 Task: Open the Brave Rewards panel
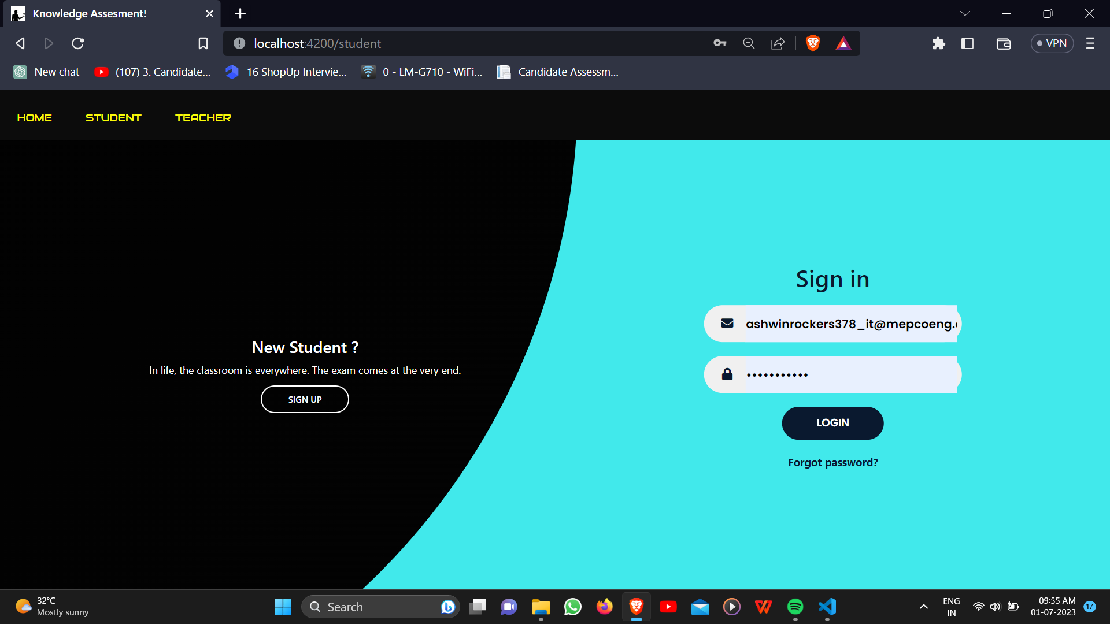pos(843,43)
